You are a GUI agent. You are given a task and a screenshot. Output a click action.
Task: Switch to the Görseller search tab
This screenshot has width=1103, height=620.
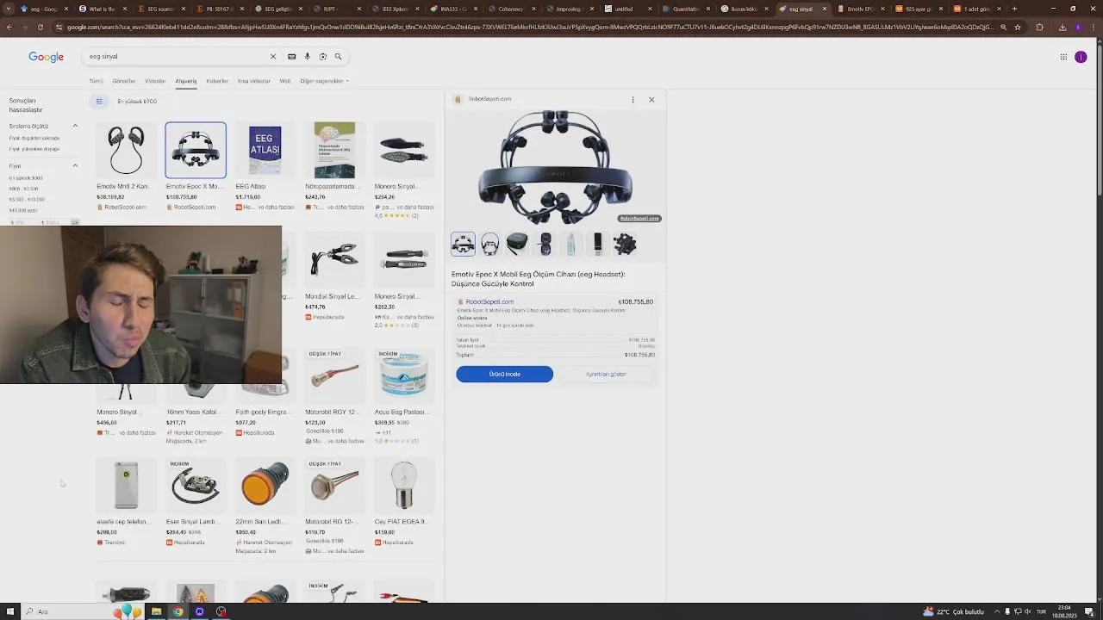point(123,81)
